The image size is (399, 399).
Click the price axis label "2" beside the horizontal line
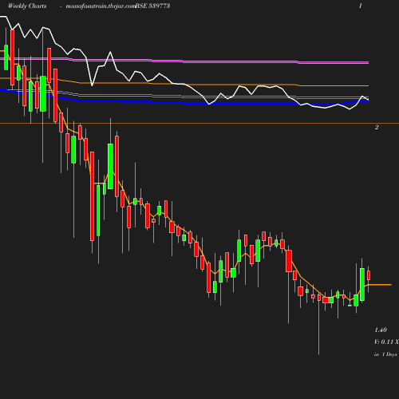(x=377, y=127)
